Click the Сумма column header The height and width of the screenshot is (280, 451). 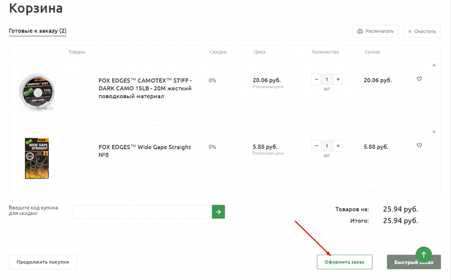372,52
